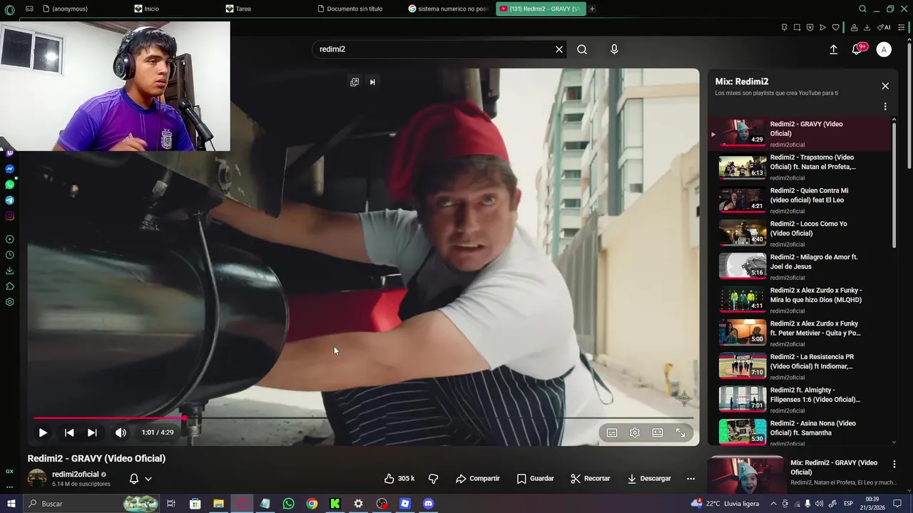Open Messenger in Opera sidebar
Screen dimensions: 913x513
coord(9,169)
